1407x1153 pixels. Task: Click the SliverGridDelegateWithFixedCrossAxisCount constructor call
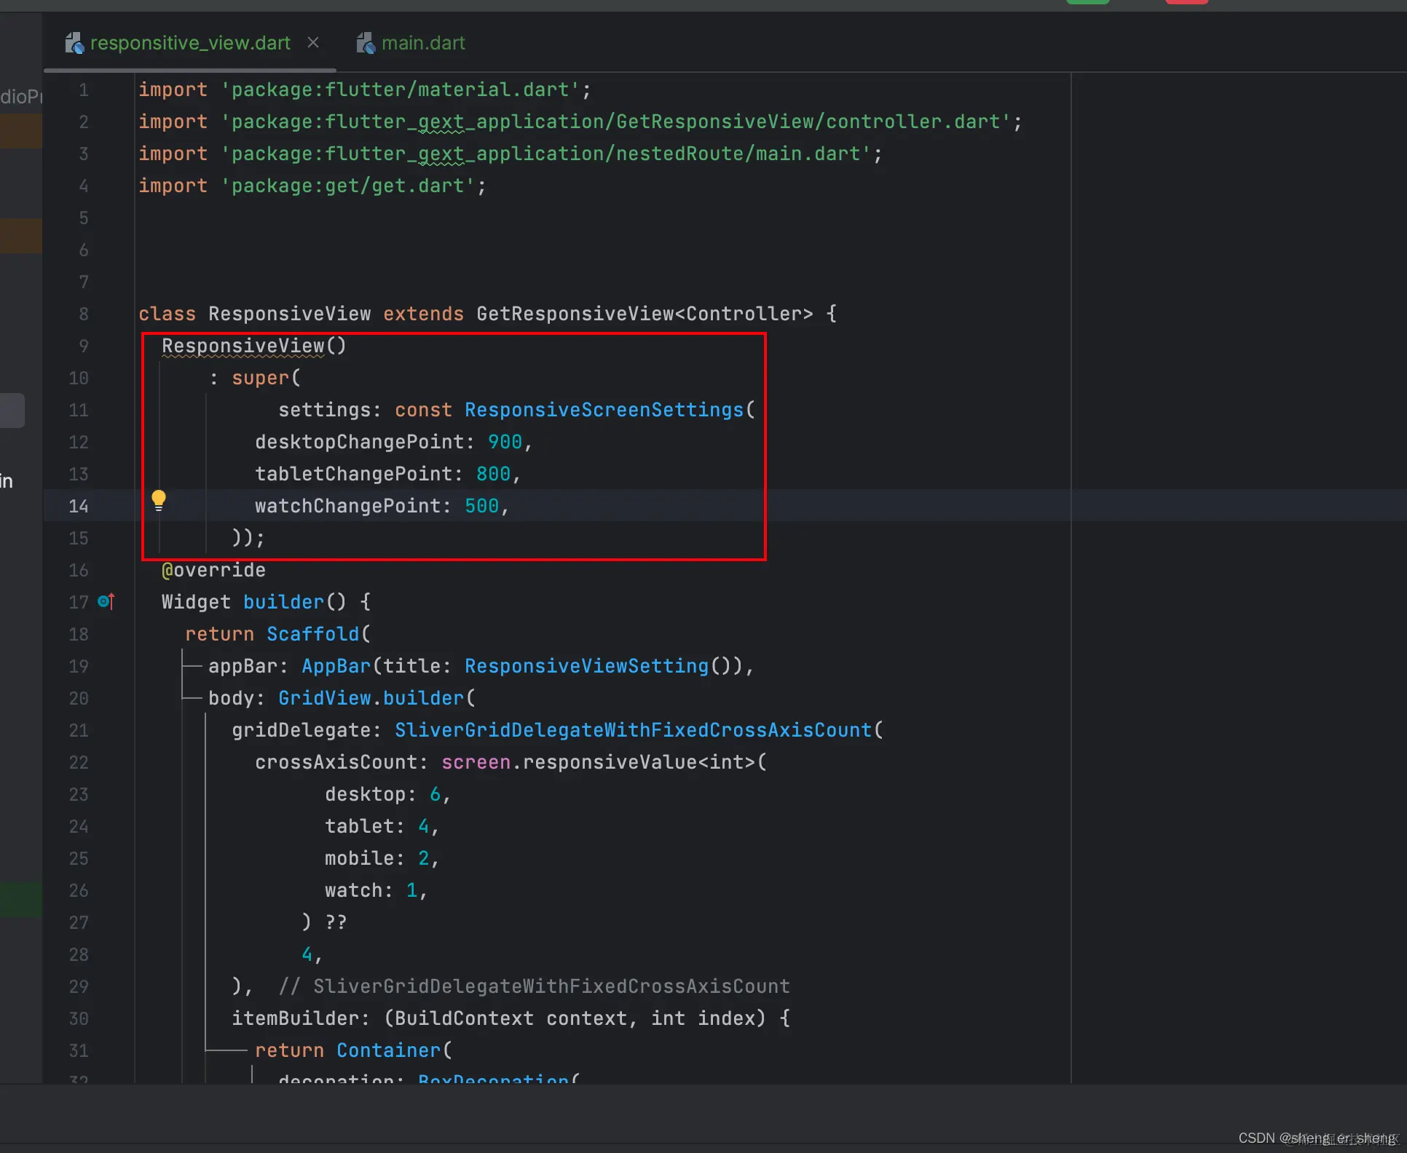(x=633, y=730)
